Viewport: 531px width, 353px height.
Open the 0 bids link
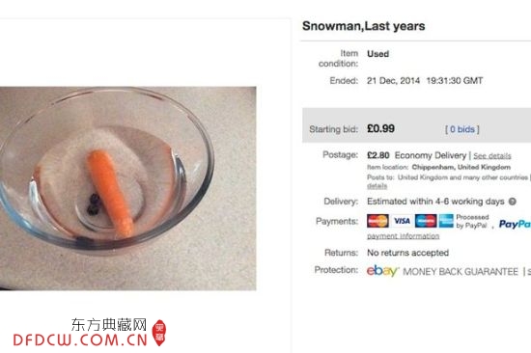461,129
